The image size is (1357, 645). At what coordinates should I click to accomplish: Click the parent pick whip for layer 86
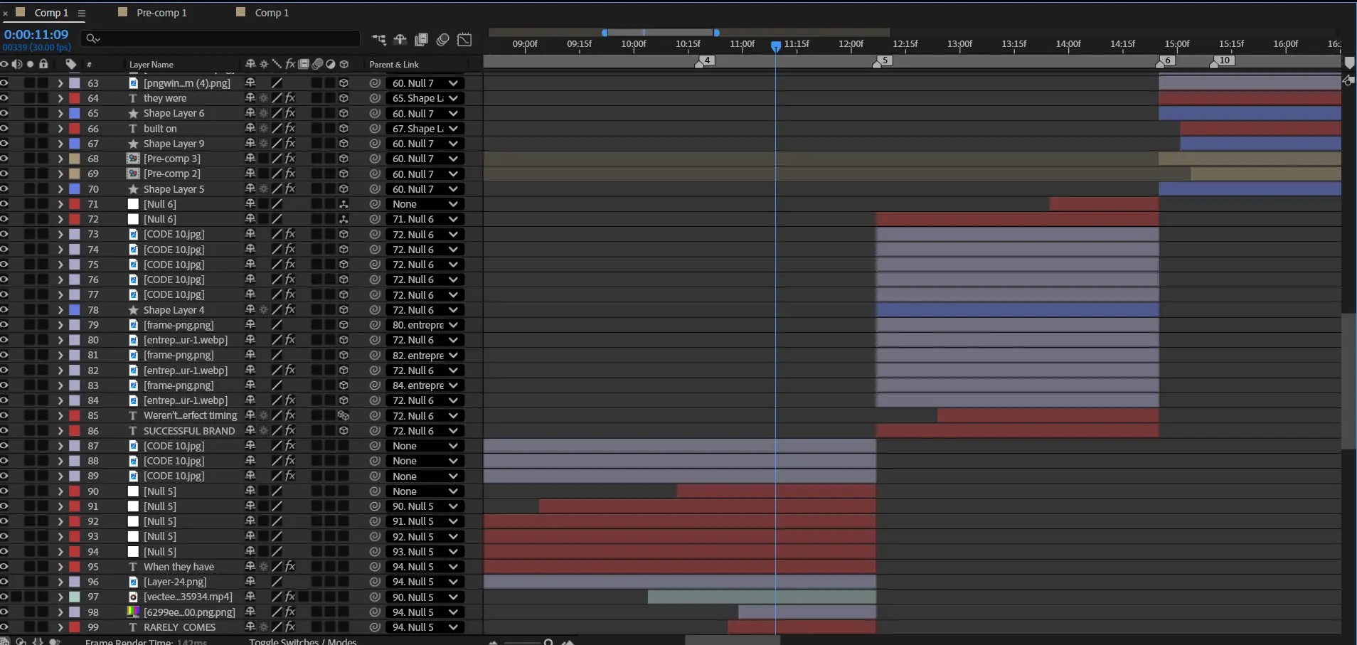pos(375,431)
